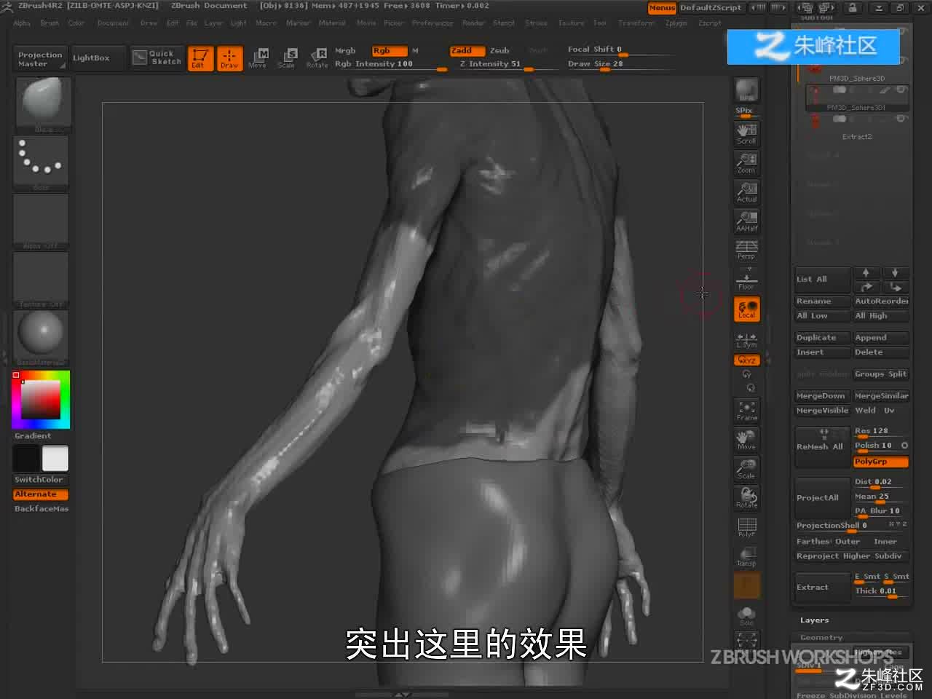Click the Append button
The width and height of the screenshot is (932, 699).
pyautogui.click(x=881, y=338)
